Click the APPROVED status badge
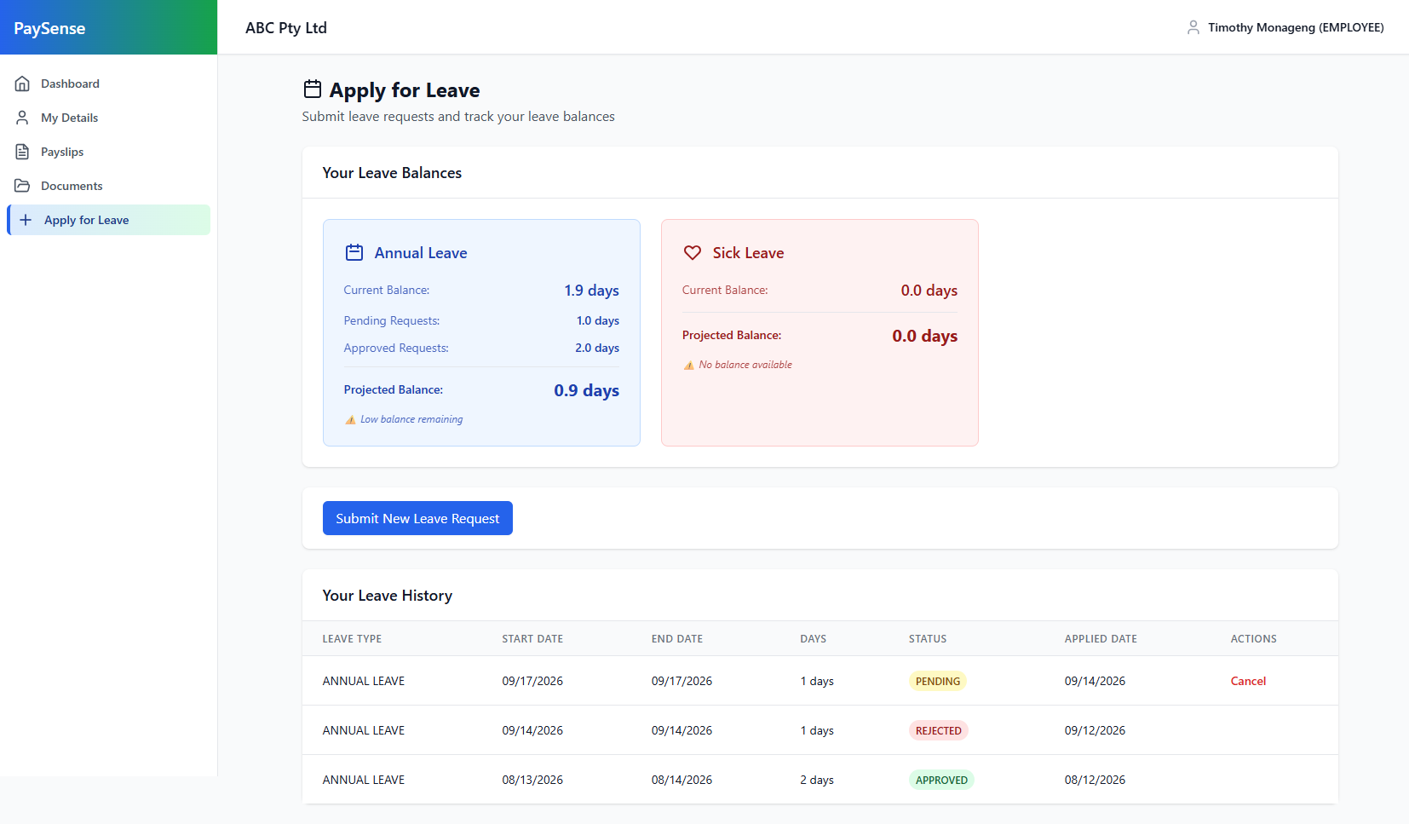1409x824 pixels. pos(941,780)
